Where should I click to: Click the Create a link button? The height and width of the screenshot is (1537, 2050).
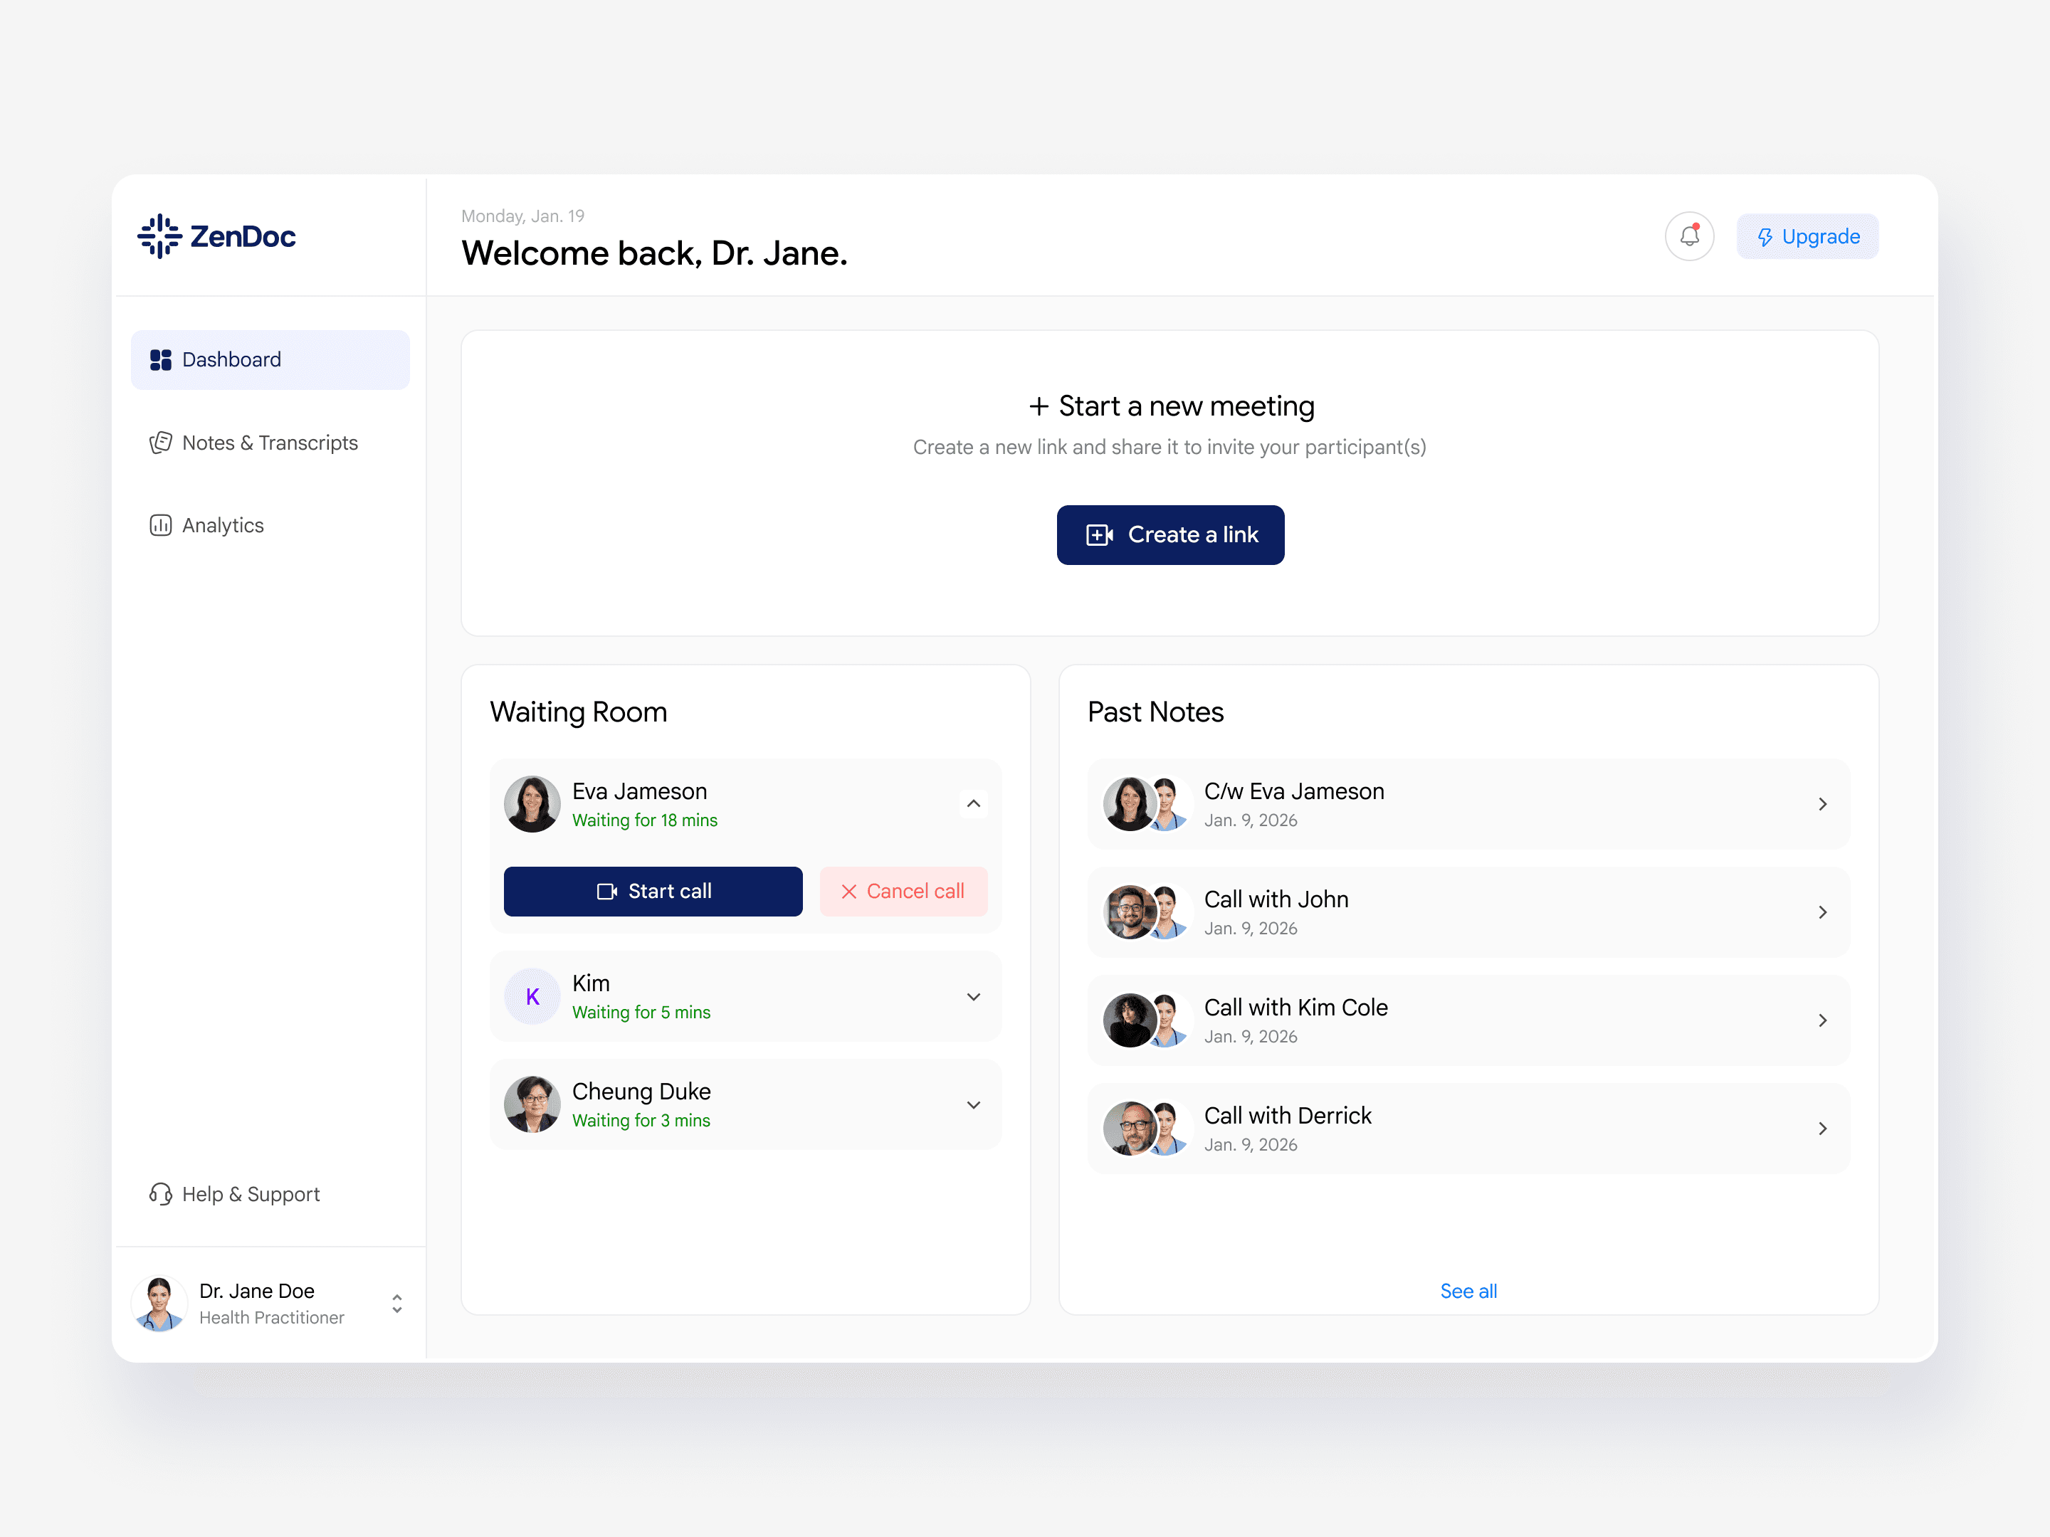click(1169, 534)
